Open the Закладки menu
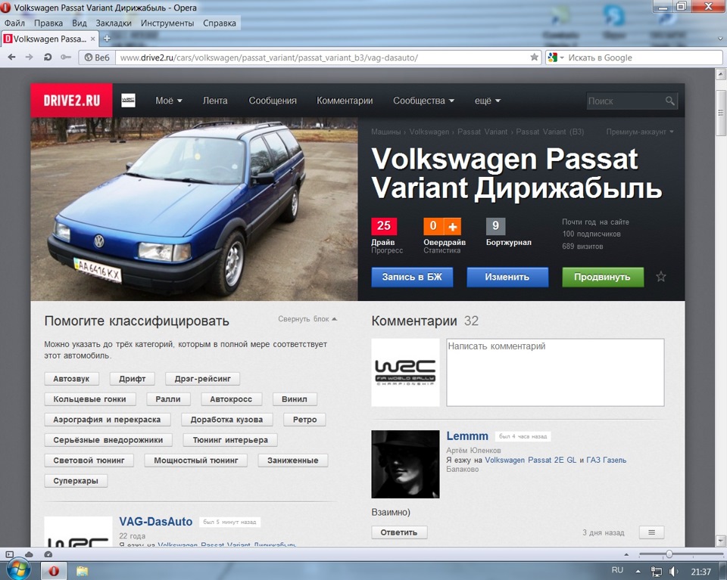Image resolution: width=727 pixels, height=580 pixels. [114, 23]
